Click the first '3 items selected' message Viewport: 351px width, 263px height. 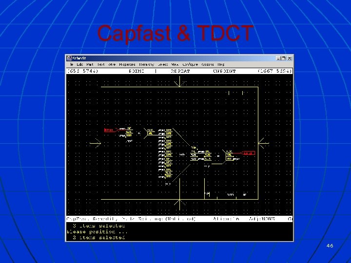(x=98, y=226)
